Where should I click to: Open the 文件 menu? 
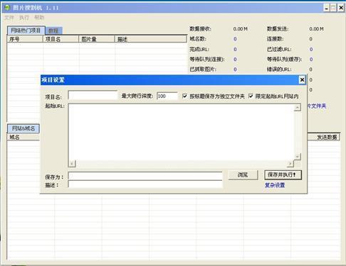[9, 18]
